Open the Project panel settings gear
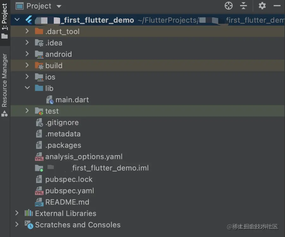This screenshot has height=237, width=285. [x=262, y=6]
